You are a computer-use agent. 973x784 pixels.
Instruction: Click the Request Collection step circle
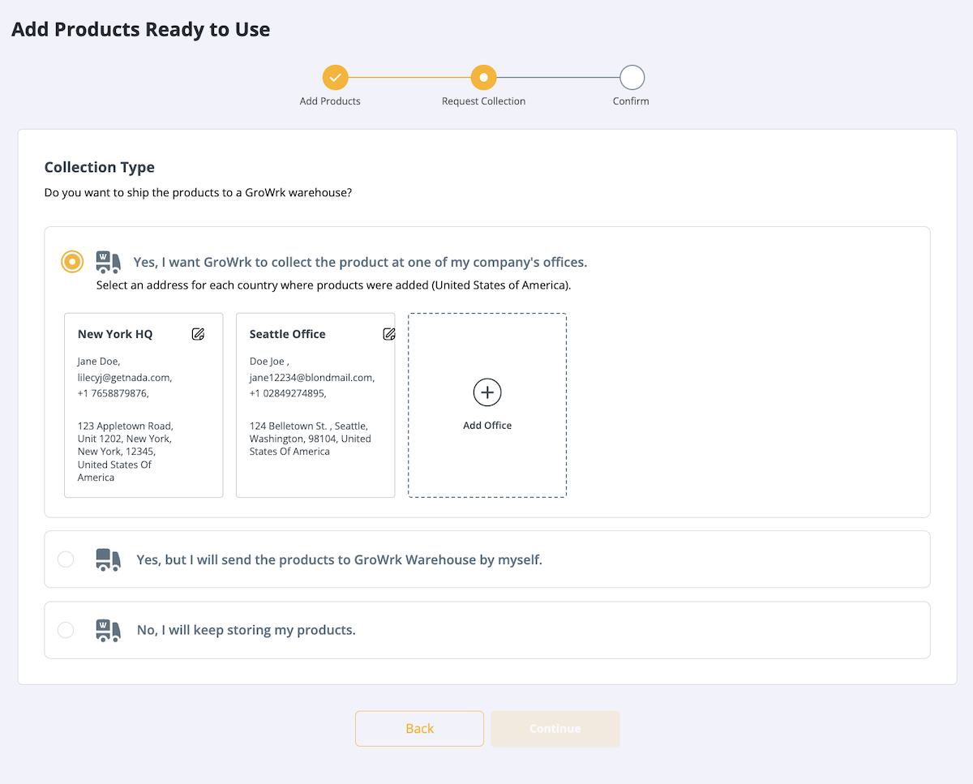tap(483, 78)
